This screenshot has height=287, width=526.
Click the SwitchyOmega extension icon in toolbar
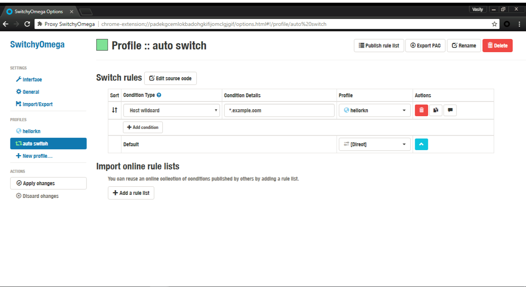pos(507,24)
